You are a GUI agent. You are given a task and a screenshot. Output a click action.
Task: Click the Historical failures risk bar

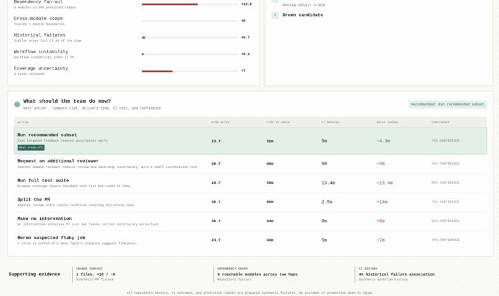[189, 38]
